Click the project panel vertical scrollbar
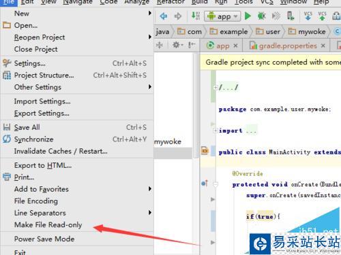This screenshot has width=341, height=255. pos(196,105)
